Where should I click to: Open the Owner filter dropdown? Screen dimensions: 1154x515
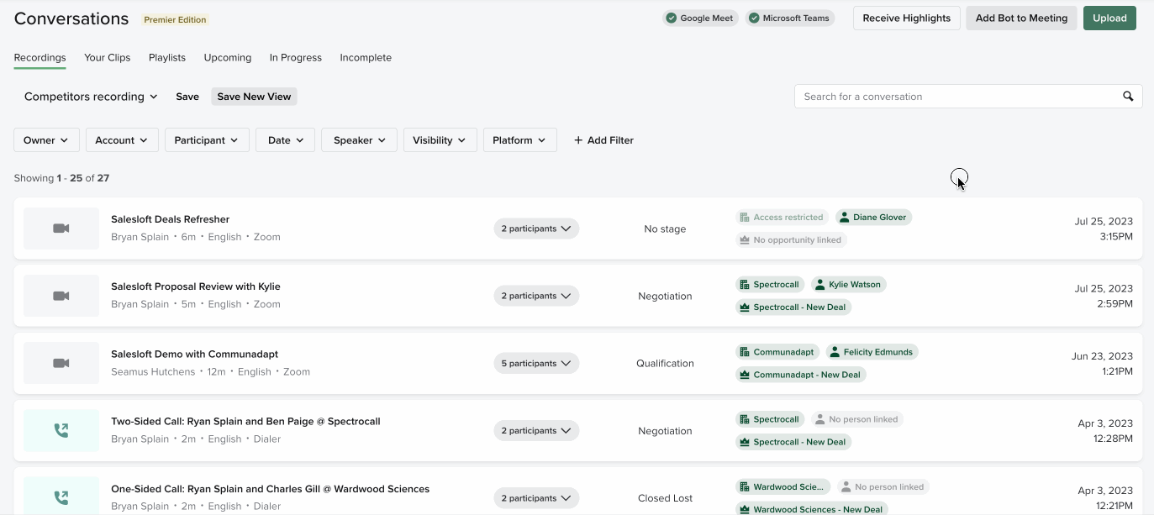click(x=46, y=140)
